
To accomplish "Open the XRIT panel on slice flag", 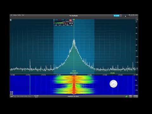I will pos(68,25).
